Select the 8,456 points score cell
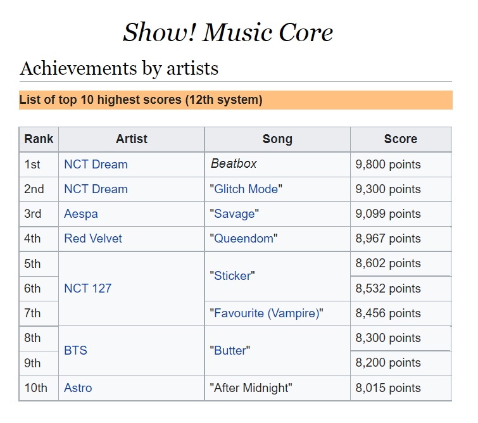The height and width of the screenshot is (423, 478). tap(401, 313)
